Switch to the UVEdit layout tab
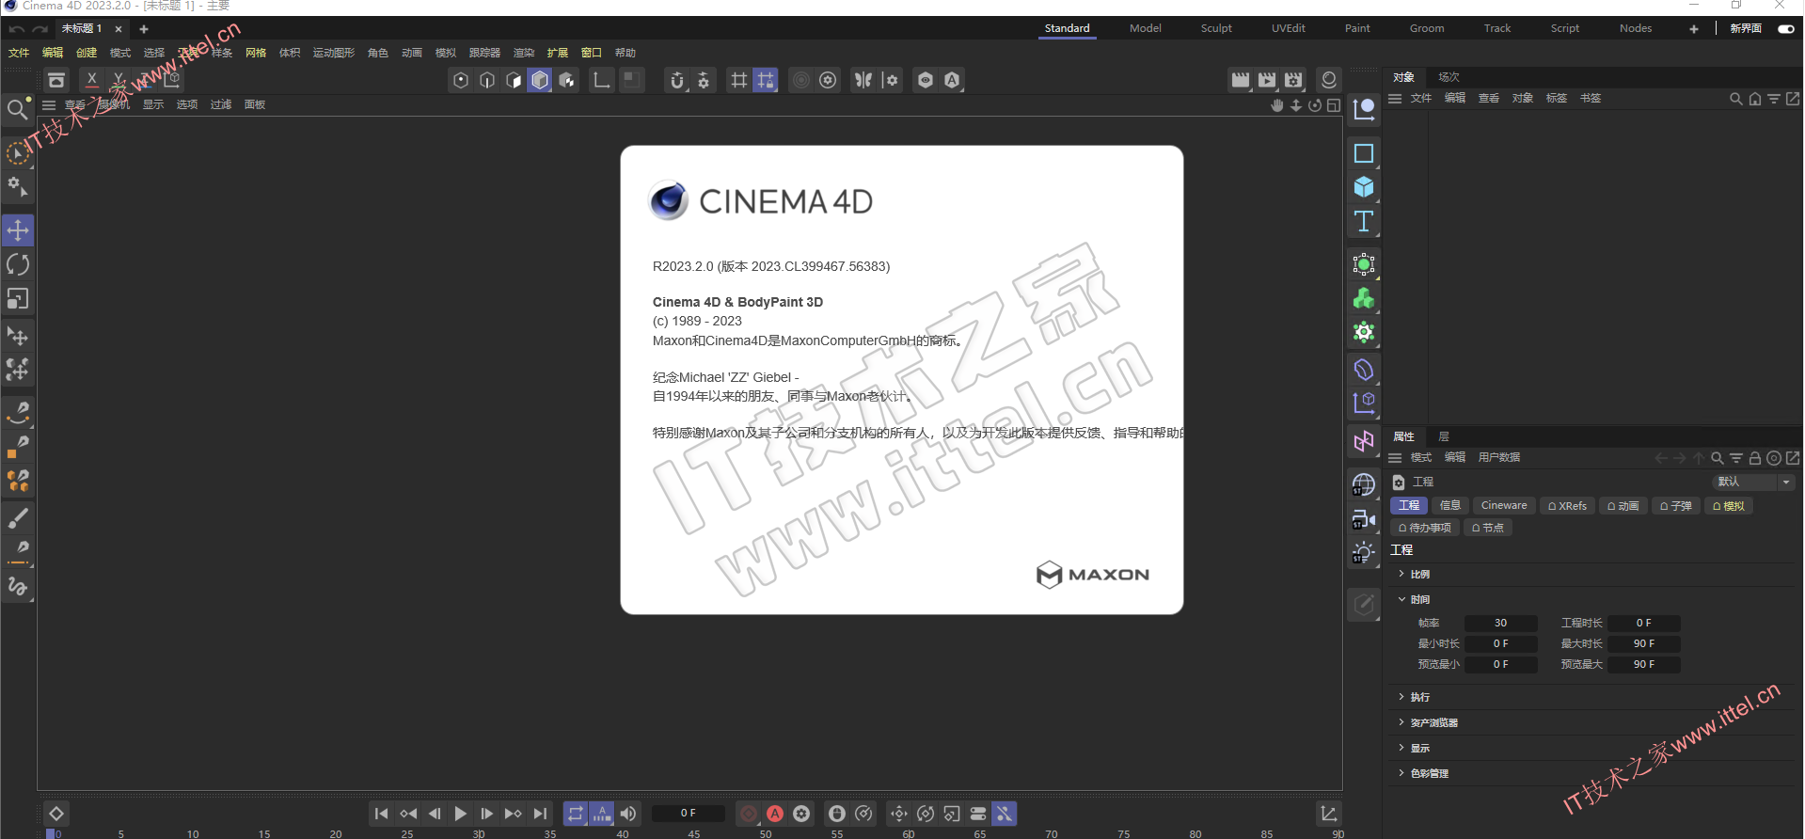The image size is (1805, 839). click(1289, 28)
